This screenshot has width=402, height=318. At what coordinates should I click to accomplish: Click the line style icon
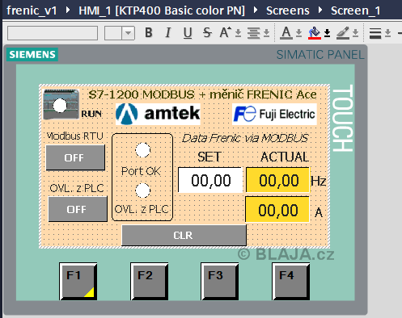point(375,33)
